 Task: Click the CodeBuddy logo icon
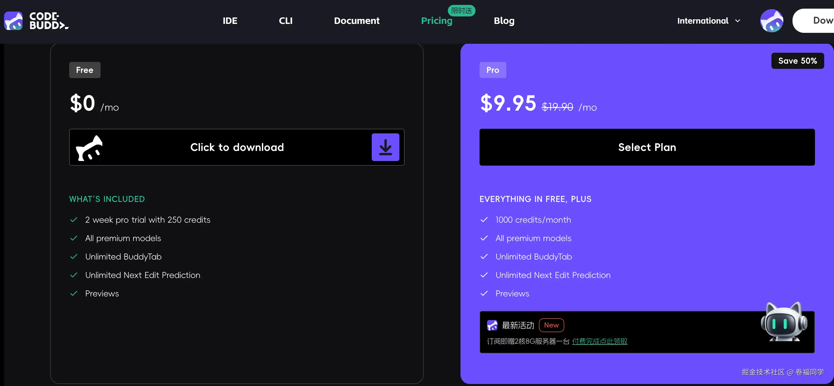(13, 21)
